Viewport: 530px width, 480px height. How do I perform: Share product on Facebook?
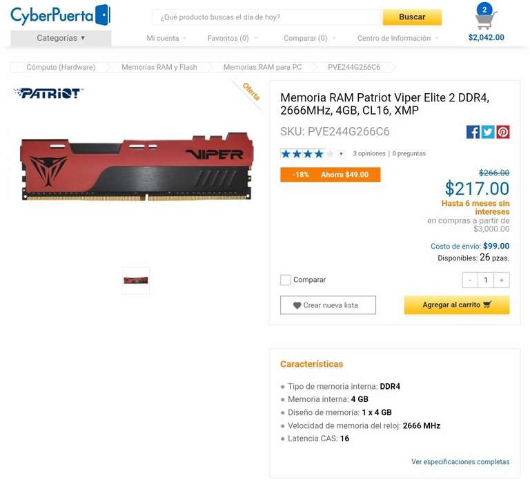coord(473,132)
